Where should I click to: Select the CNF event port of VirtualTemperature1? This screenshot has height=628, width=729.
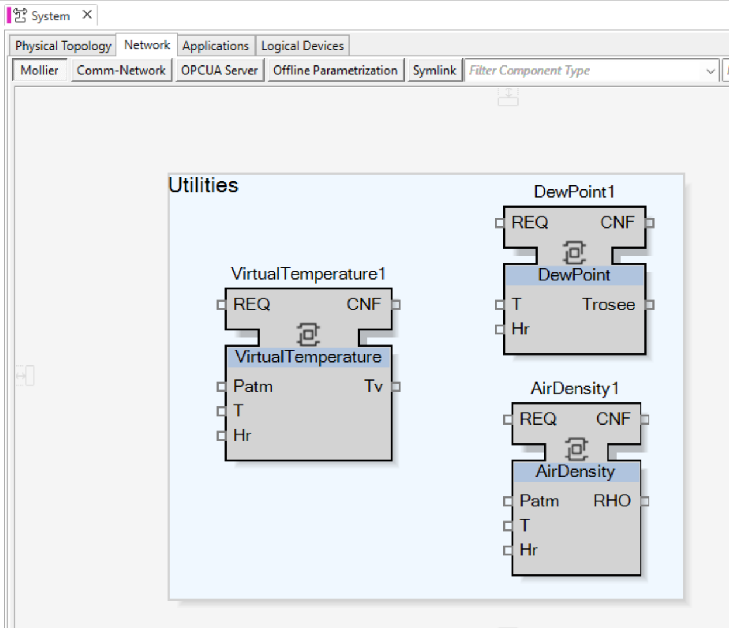point(396,305)
